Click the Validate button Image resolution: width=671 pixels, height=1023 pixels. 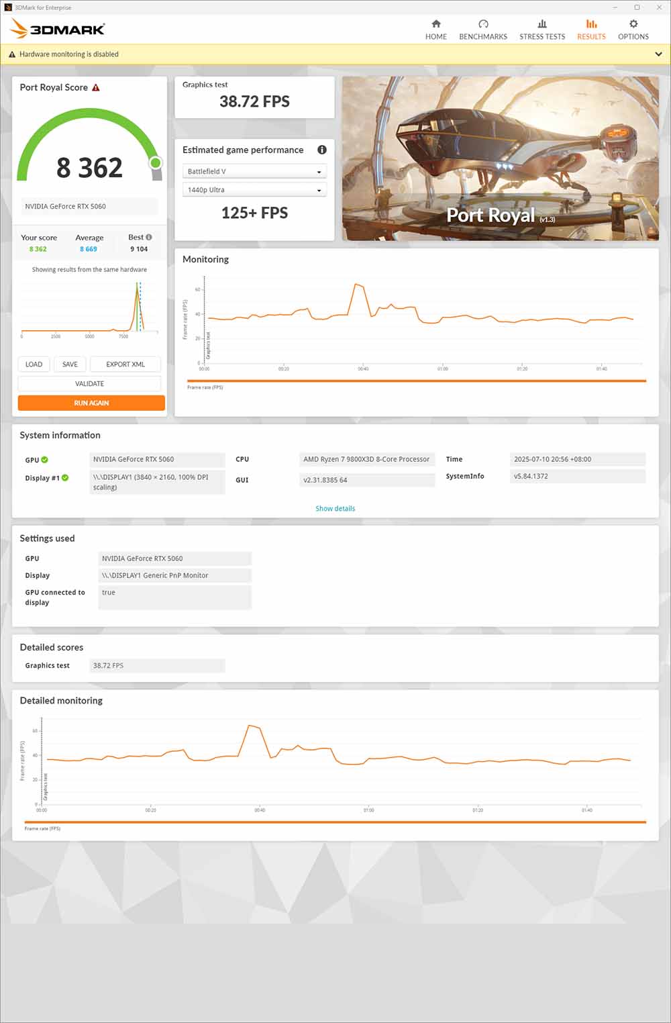pyautogui.click(x=89, y=384)
